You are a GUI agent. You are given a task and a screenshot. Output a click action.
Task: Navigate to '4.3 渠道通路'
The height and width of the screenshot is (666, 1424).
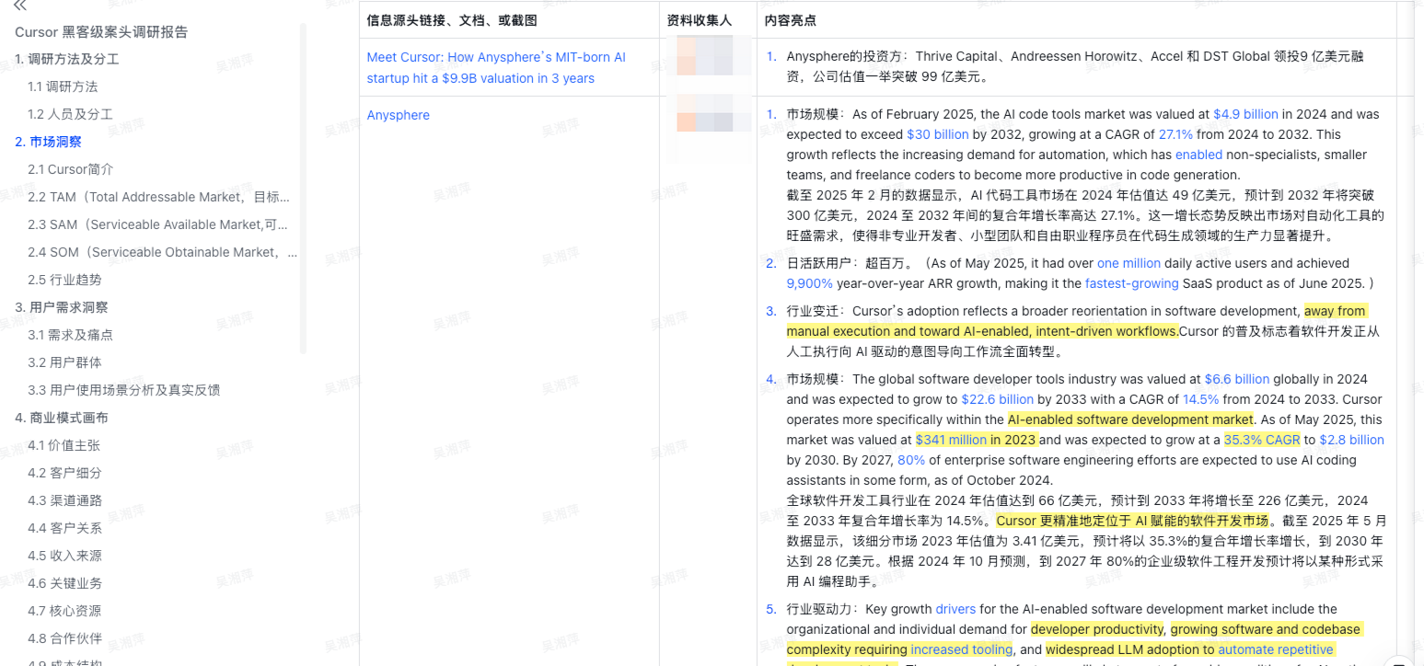click(x=64, y=500)
